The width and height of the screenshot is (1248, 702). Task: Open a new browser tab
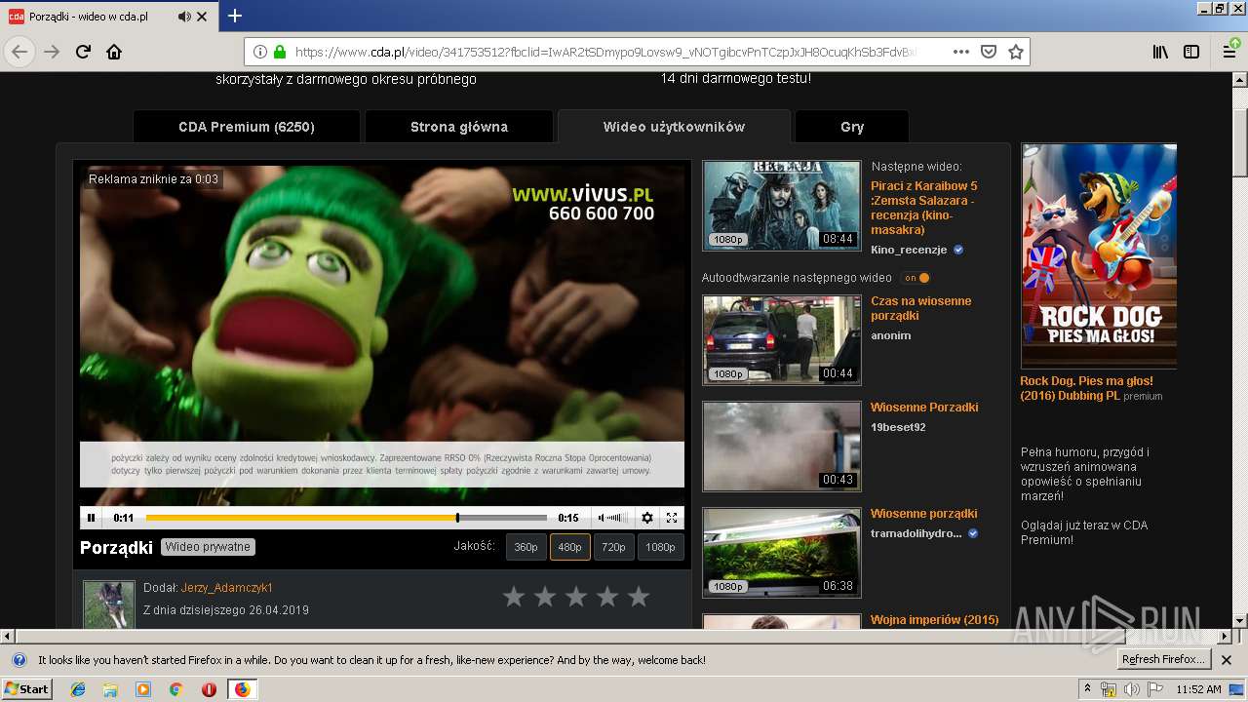click(x=235, y=17)
